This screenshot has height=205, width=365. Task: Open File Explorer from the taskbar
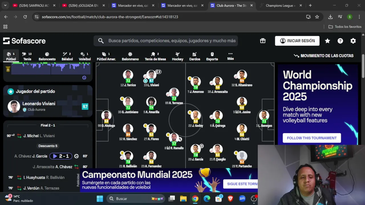coord(183,198)
